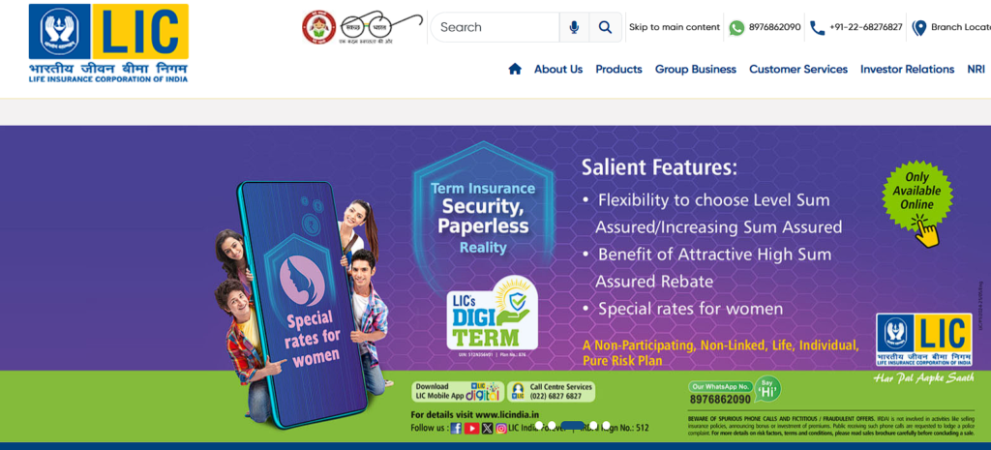Click inside the Search input field
Viewport: 991px width, 450px height.
pos(495,27)
